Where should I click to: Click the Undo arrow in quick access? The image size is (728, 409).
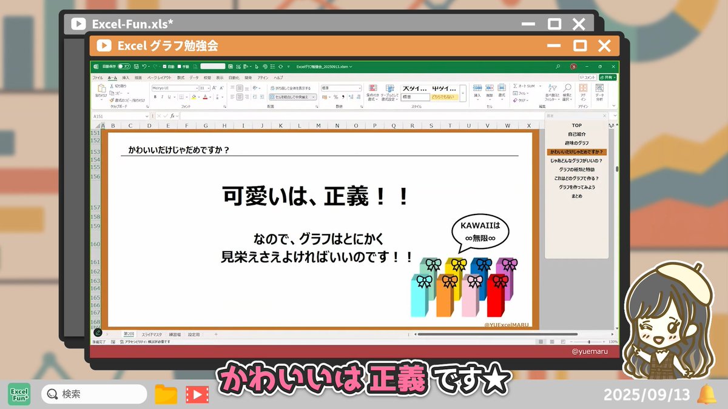(144, 66)
